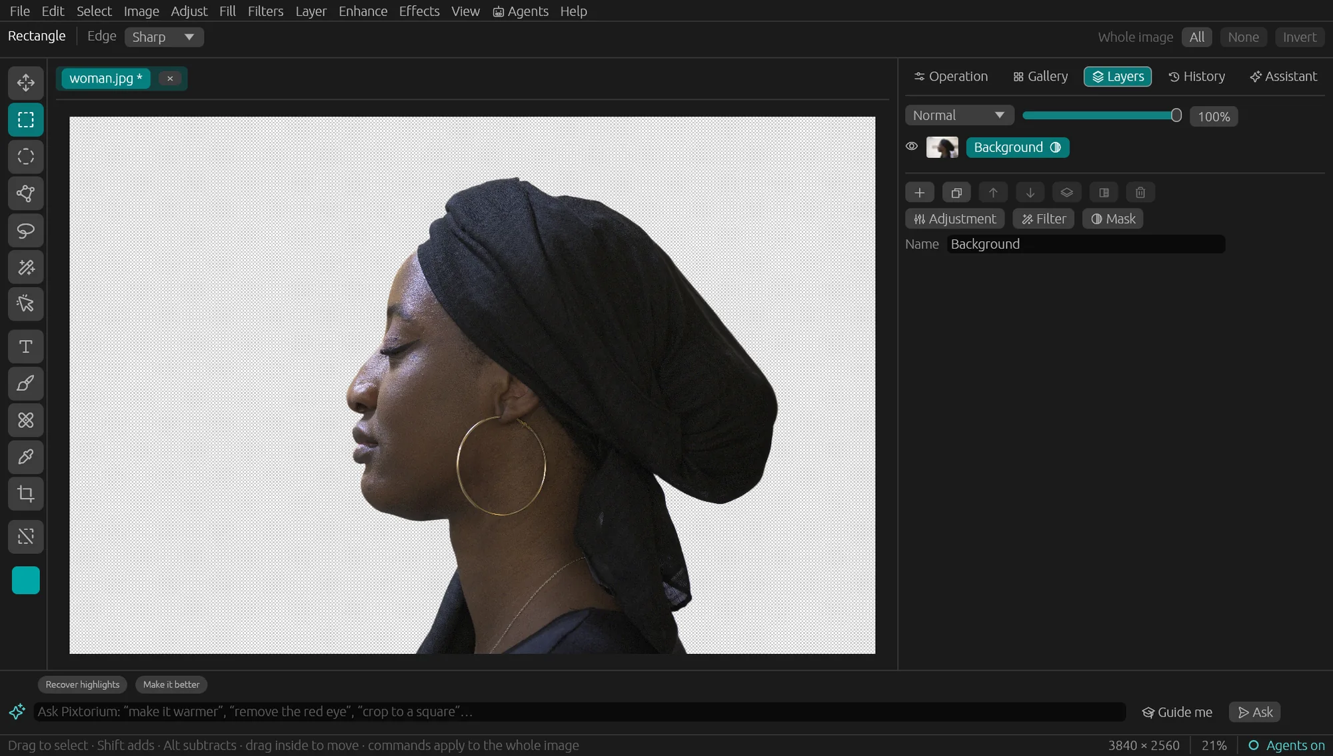Select the deselect-region tool at toolbar bottom

(x=26, y=537)
